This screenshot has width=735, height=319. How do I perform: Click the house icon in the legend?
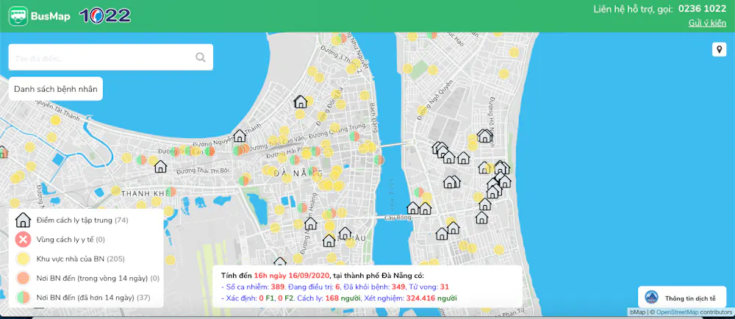(x=23, y=220)
